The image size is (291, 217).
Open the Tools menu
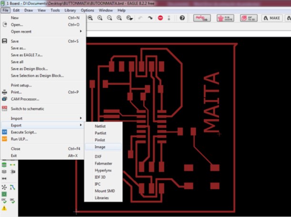[55, 10]
